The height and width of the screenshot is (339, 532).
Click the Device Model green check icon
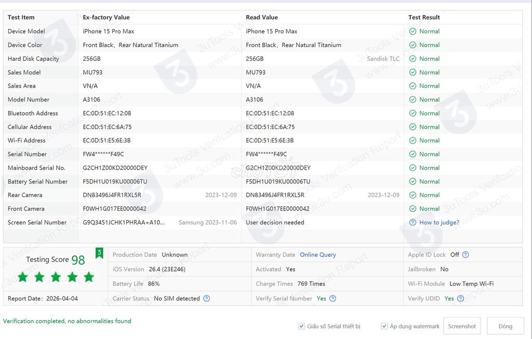(413, 32)
